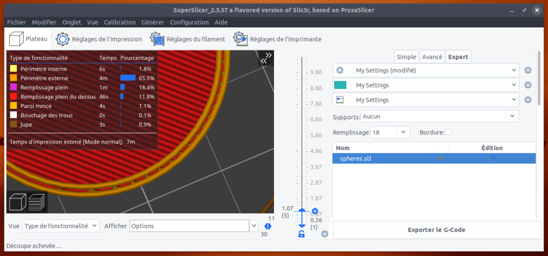Open Réglages de l'Impression tab
Image resolution: width=548 pixels, height=256 pixels.
[x=99, y=39]
